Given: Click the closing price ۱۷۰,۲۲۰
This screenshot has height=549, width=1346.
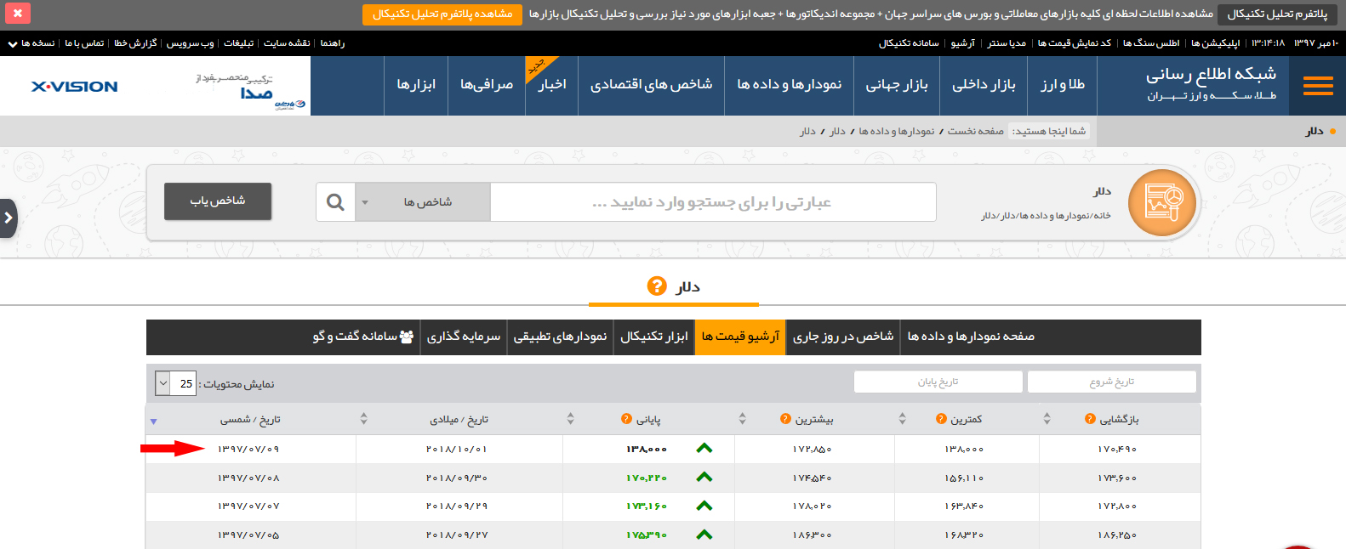Looking at the screenshot, I should [647, 478].
